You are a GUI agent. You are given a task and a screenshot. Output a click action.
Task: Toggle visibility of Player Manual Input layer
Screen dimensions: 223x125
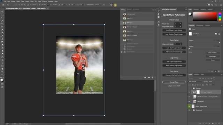point(189,106)
